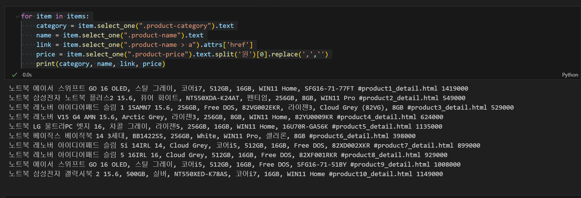This screenshot has height=198, width=581.
Task: Click the 'for item in items:' code line
Action: pos(55,16)
